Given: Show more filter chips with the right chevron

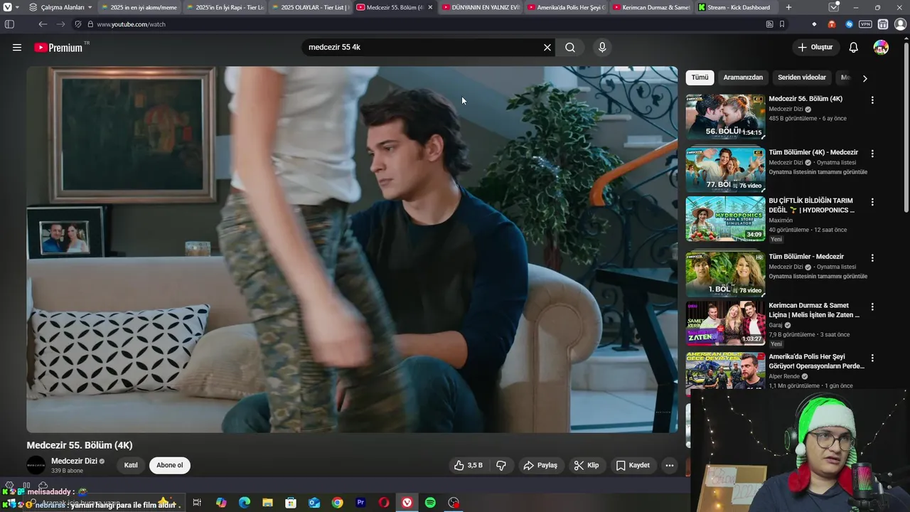Looking at the screenshot, I should (x=864, y=78).
